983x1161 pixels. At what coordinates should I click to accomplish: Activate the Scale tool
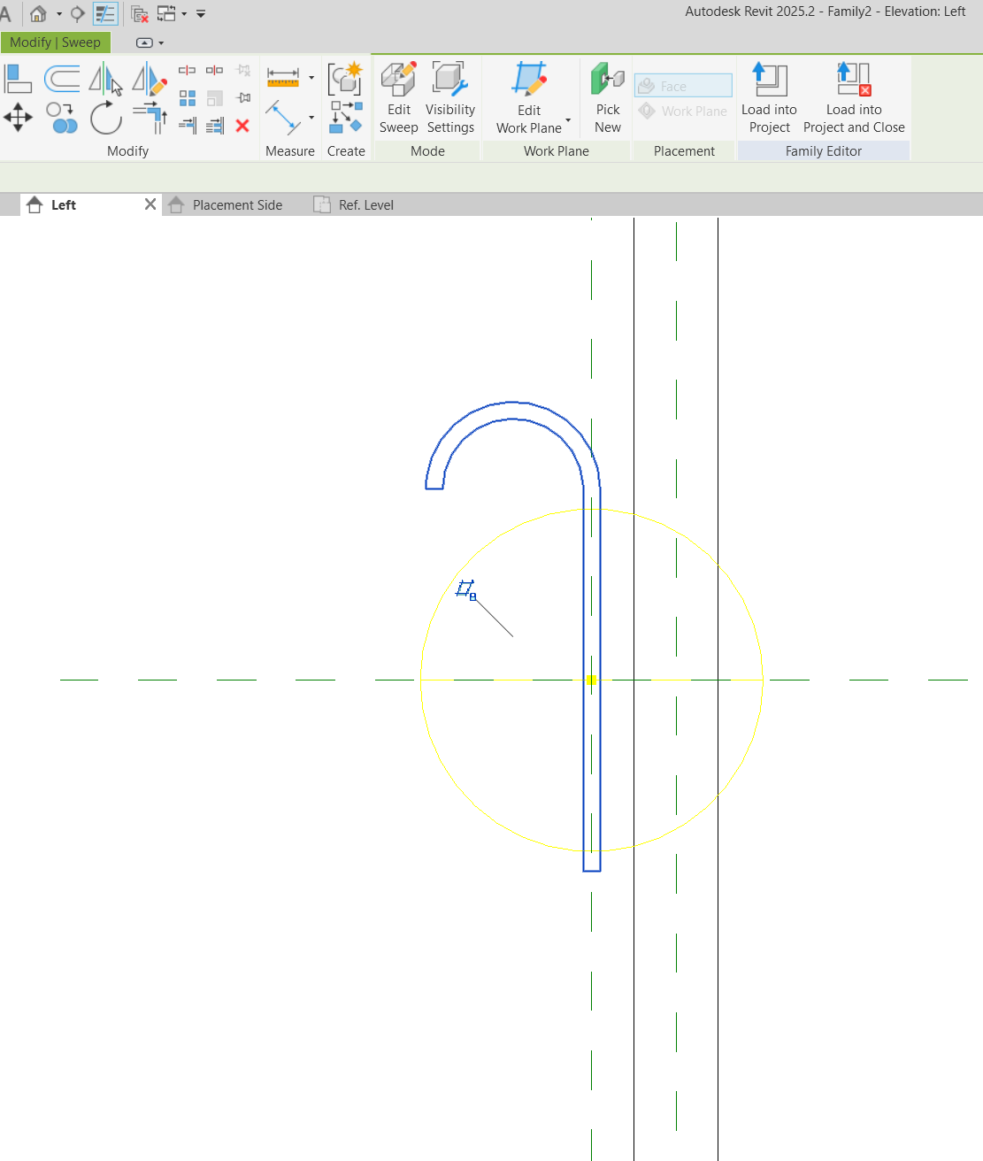214,97
